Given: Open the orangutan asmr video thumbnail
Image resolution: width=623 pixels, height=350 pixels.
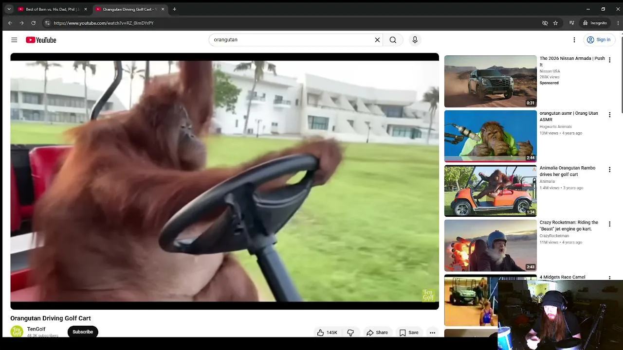Looking at the screenshot, I should click(490, 136).
